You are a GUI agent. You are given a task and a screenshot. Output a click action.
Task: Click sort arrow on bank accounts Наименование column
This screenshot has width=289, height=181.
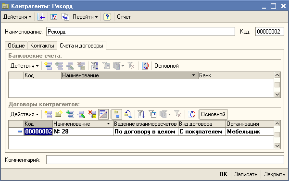(x=193, y=75)
